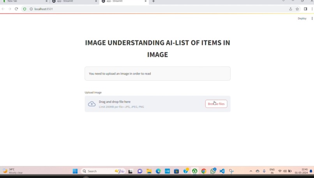Screen dimensions: 314x178
Task: Click the IMAGE UNDERSTANDING AI page title
Action: [x=157, y=49]
